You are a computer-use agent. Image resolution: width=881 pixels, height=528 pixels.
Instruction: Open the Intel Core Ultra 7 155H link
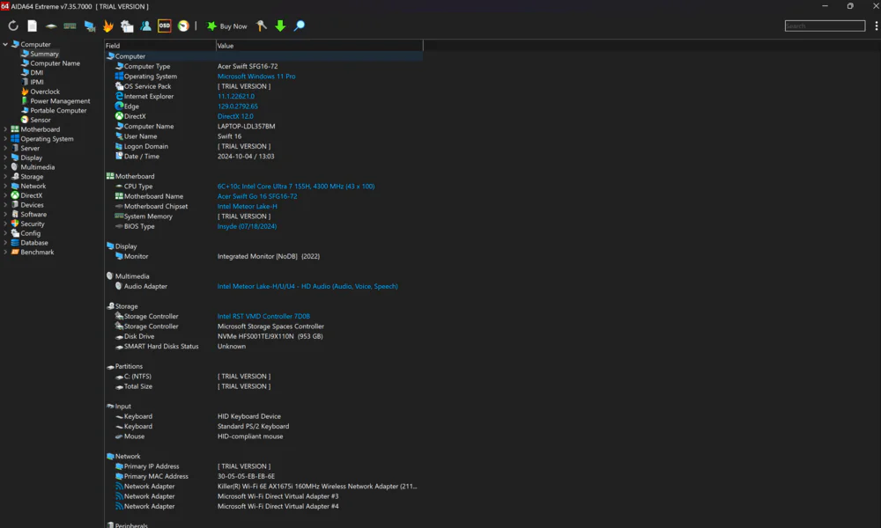(296, 187)
